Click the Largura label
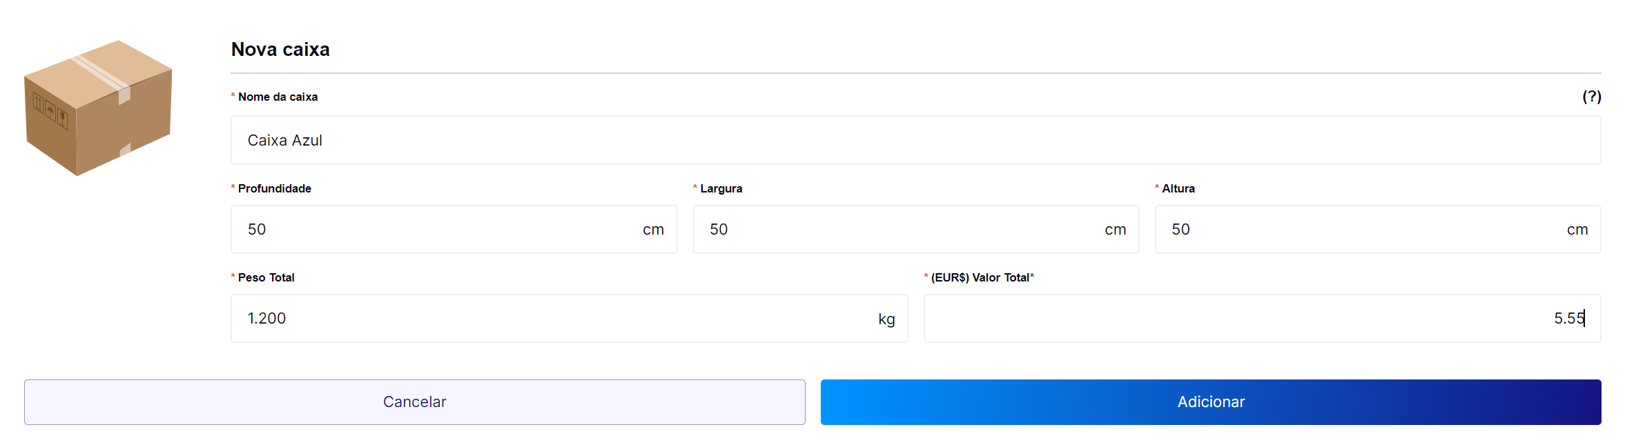This screenshot has width=1625, height=445. point(721,188)
